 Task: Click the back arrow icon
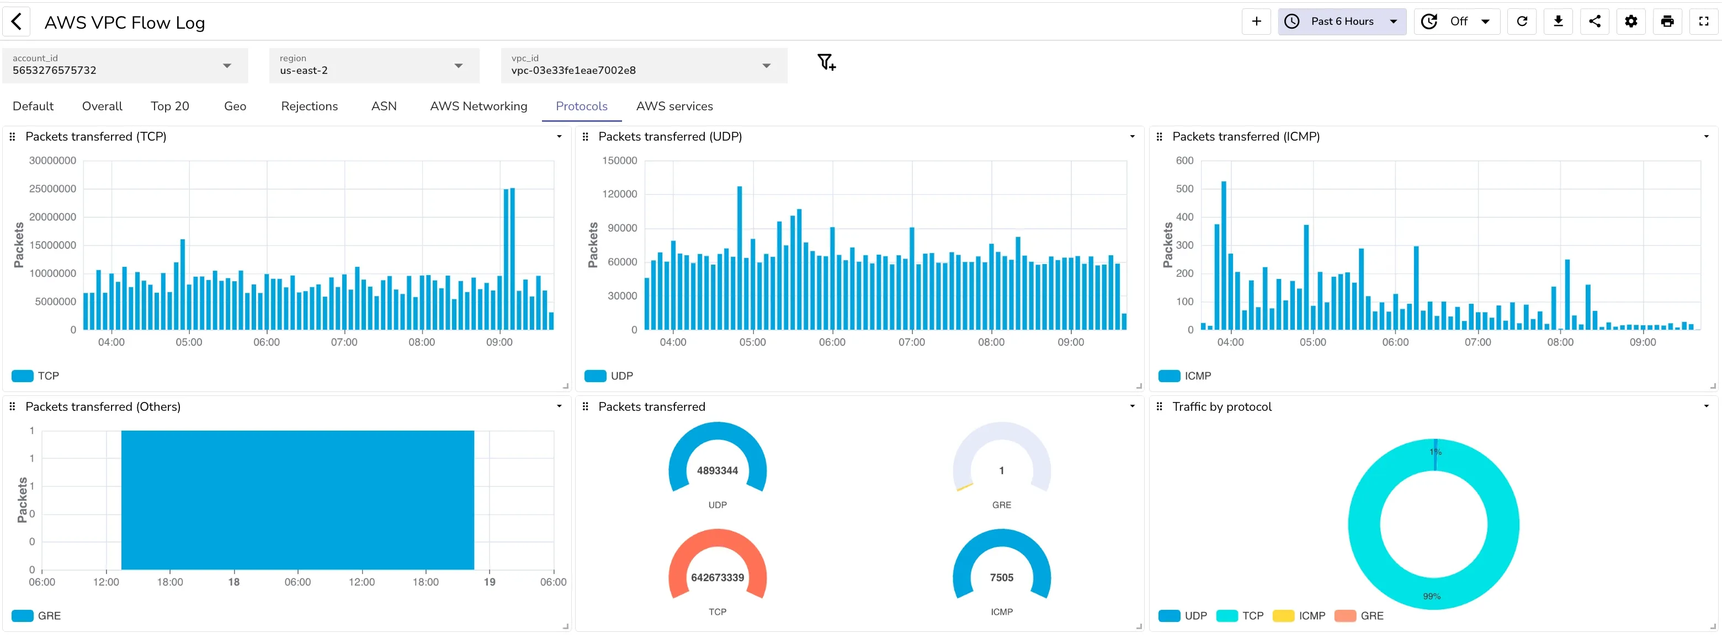pos(17,22)
